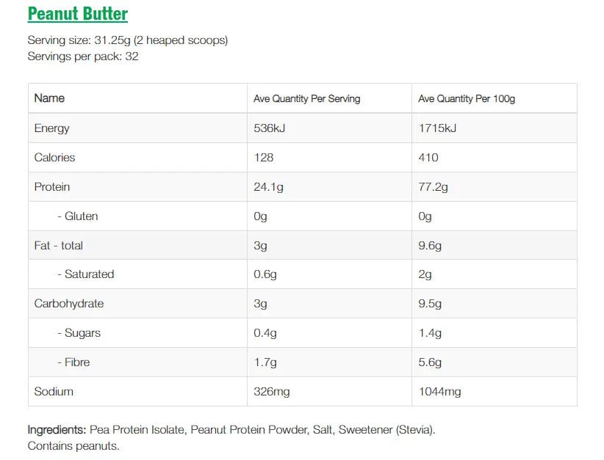
Task: Select the Energy row label
Action: click(x=51, y=128)
